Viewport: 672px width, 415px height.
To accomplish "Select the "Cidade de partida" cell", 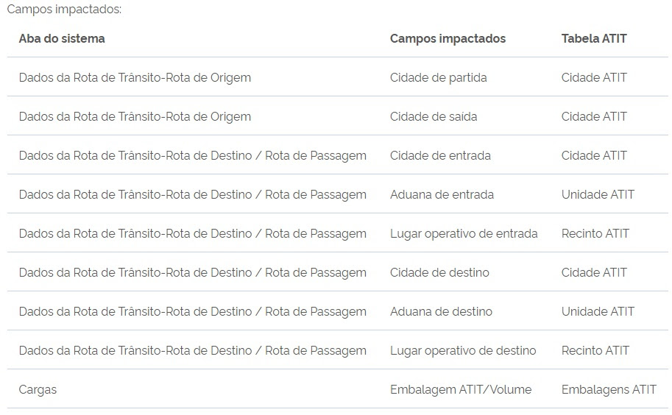I will pos(438,77).
